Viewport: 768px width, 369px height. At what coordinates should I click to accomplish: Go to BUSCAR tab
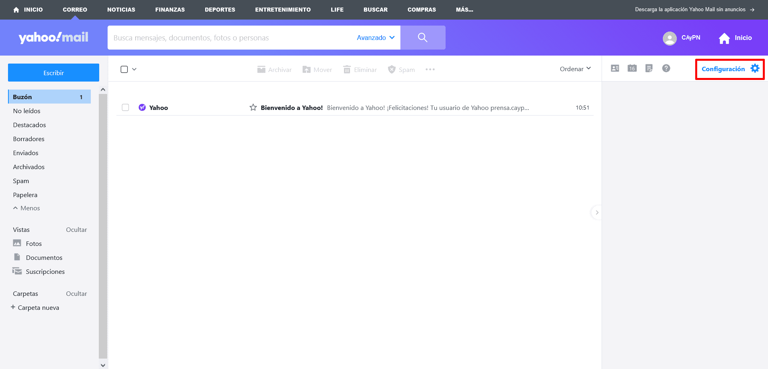pos(376,10)
